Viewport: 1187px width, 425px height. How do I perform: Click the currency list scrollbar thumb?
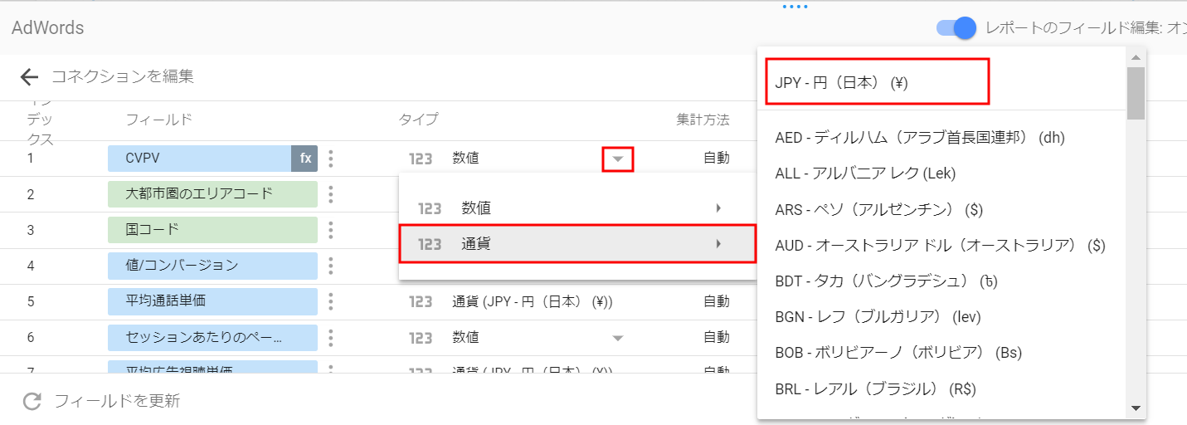1136,94
